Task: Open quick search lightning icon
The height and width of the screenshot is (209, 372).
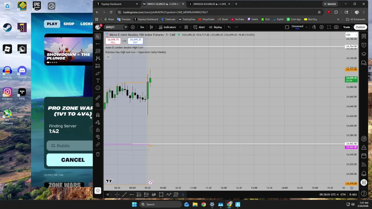Action: point(314,27)
